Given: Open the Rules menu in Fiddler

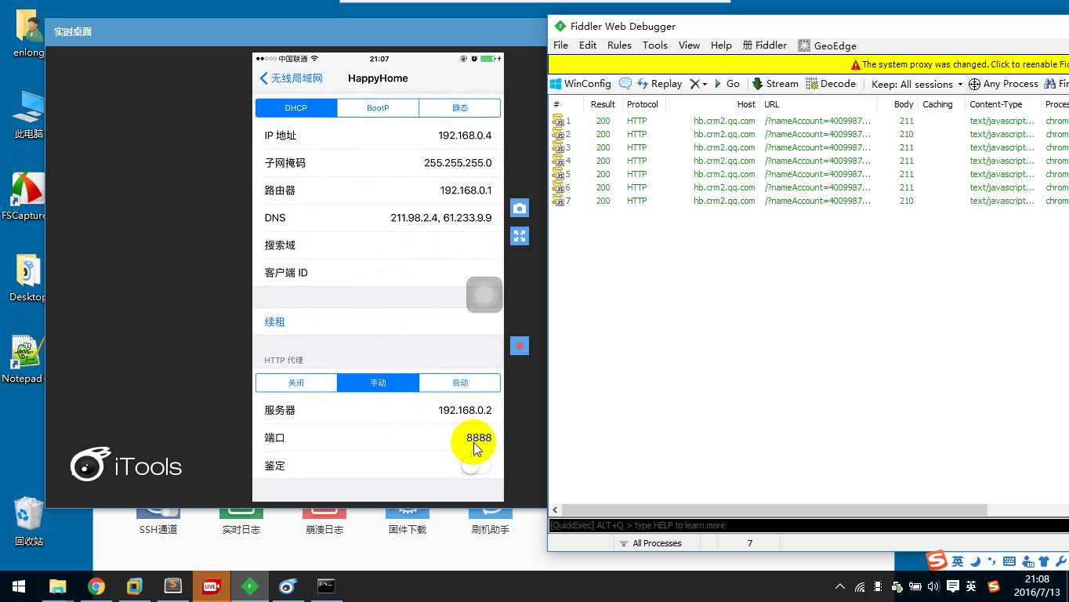Looking at the screenshot, I should pos(619,45).
